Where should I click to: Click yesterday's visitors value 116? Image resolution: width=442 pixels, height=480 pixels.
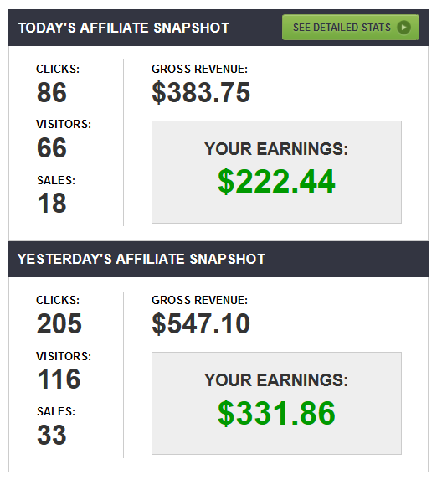tap(59, 379)
